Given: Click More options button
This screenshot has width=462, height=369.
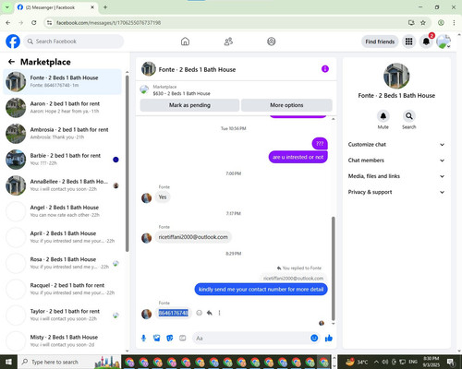Looking at the screenshot, I should tap(286, 105).
